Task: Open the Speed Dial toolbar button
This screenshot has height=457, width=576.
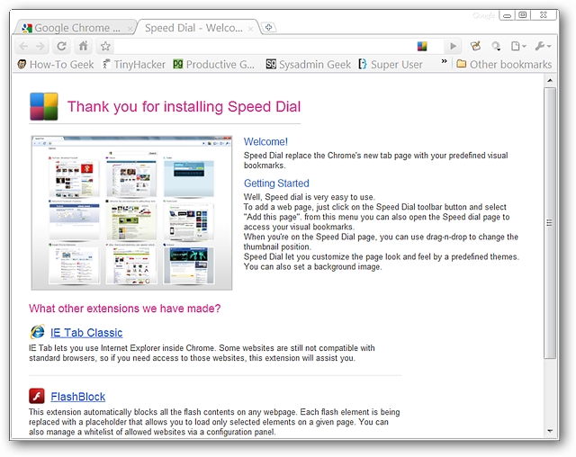Action: 422,46
